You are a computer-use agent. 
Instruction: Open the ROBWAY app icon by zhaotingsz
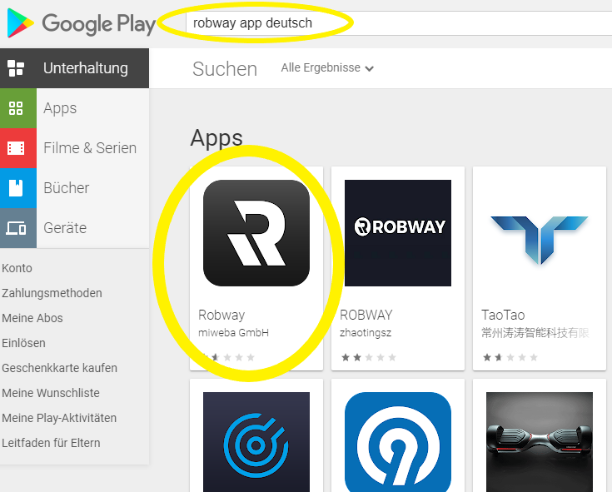[x=398, y=233]
